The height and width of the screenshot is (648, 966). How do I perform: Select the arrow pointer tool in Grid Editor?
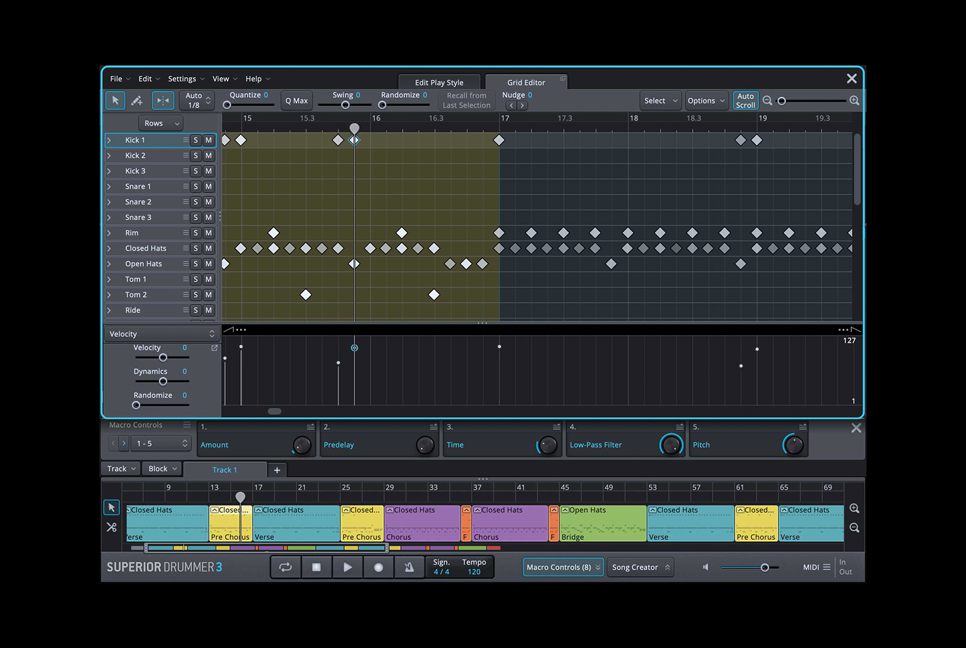click(115, 100)
